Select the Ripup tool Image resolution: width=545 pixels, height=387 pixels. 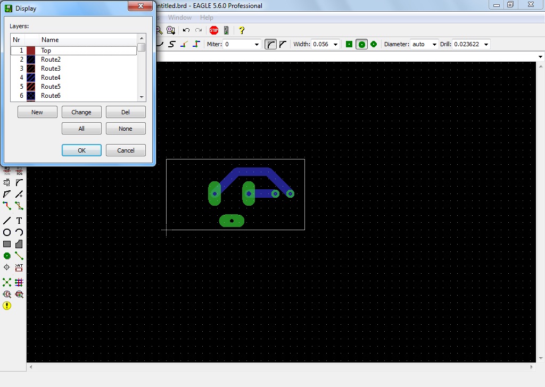pyautogui.click(x=19, y=206)
